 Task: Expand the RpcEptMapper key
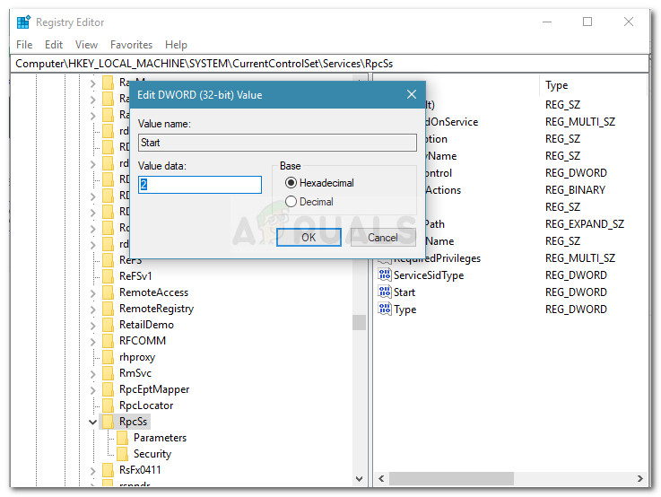click(x=92, y=390)
